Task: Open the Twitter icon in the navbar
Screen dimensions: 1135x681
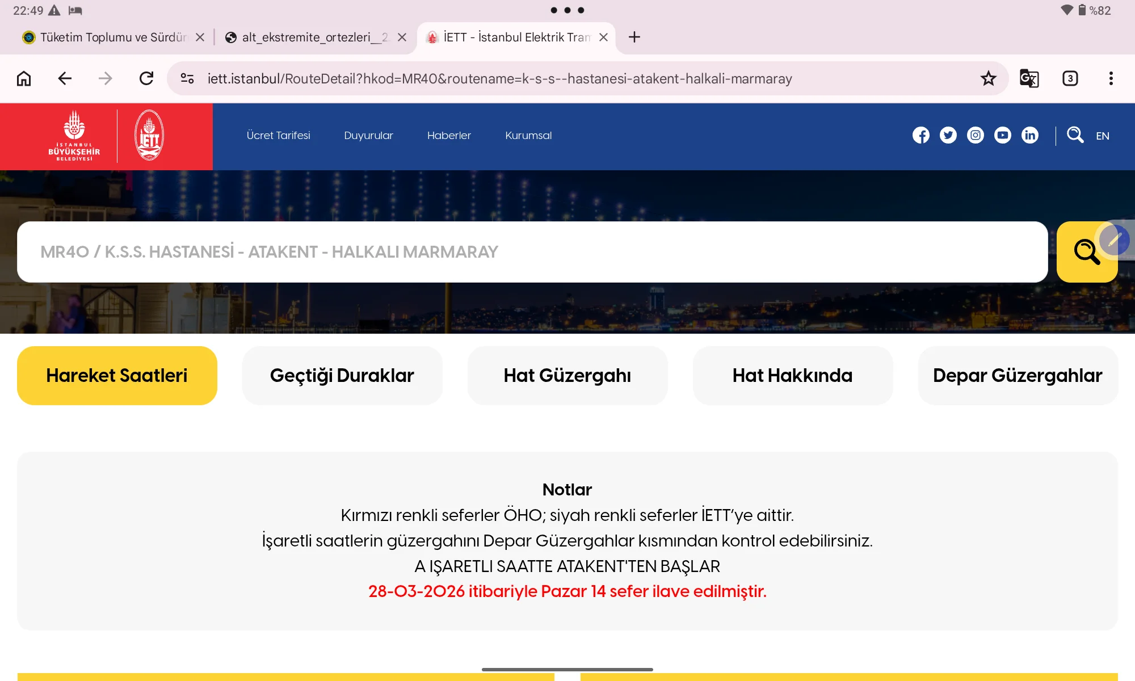Action: click(948, 135)
